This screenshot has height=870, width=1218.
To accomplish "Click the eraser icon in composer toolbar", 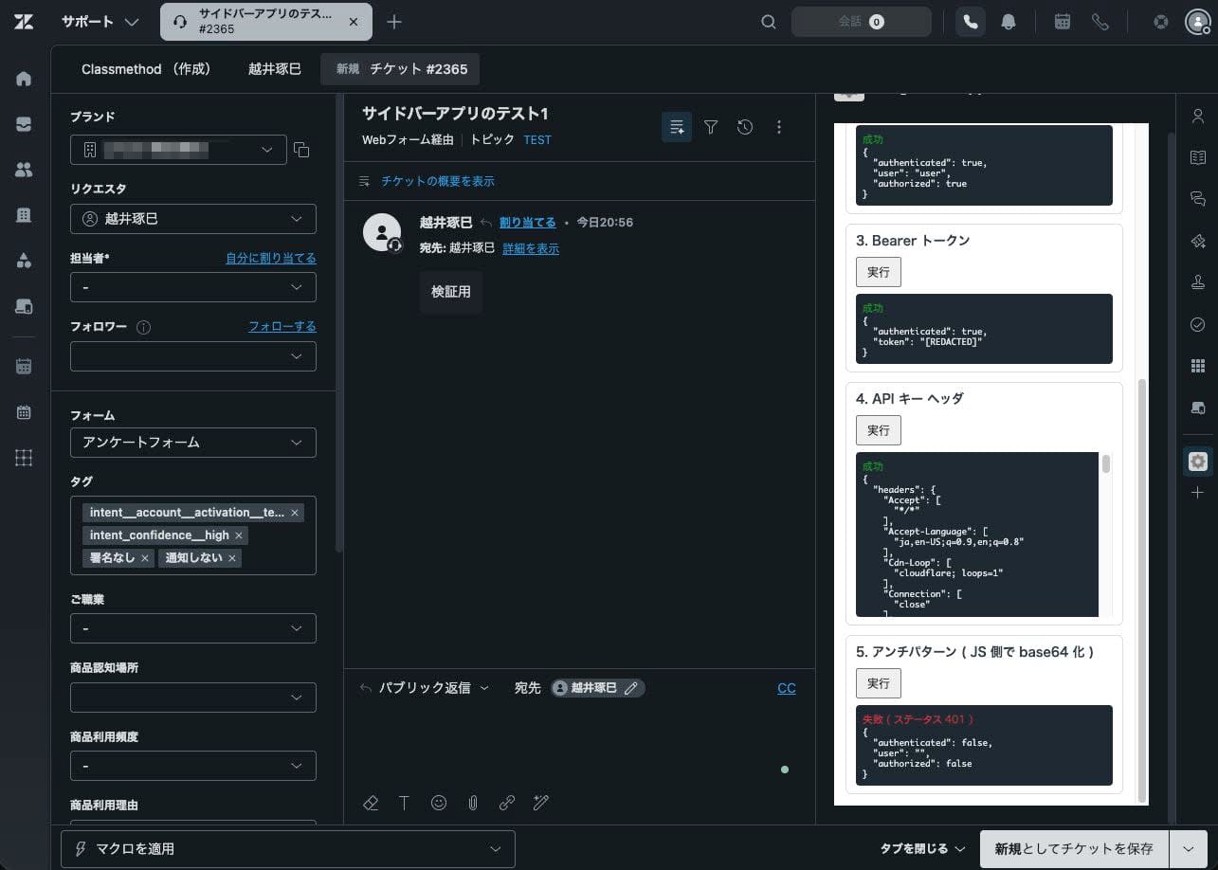I will coord(371,803).
